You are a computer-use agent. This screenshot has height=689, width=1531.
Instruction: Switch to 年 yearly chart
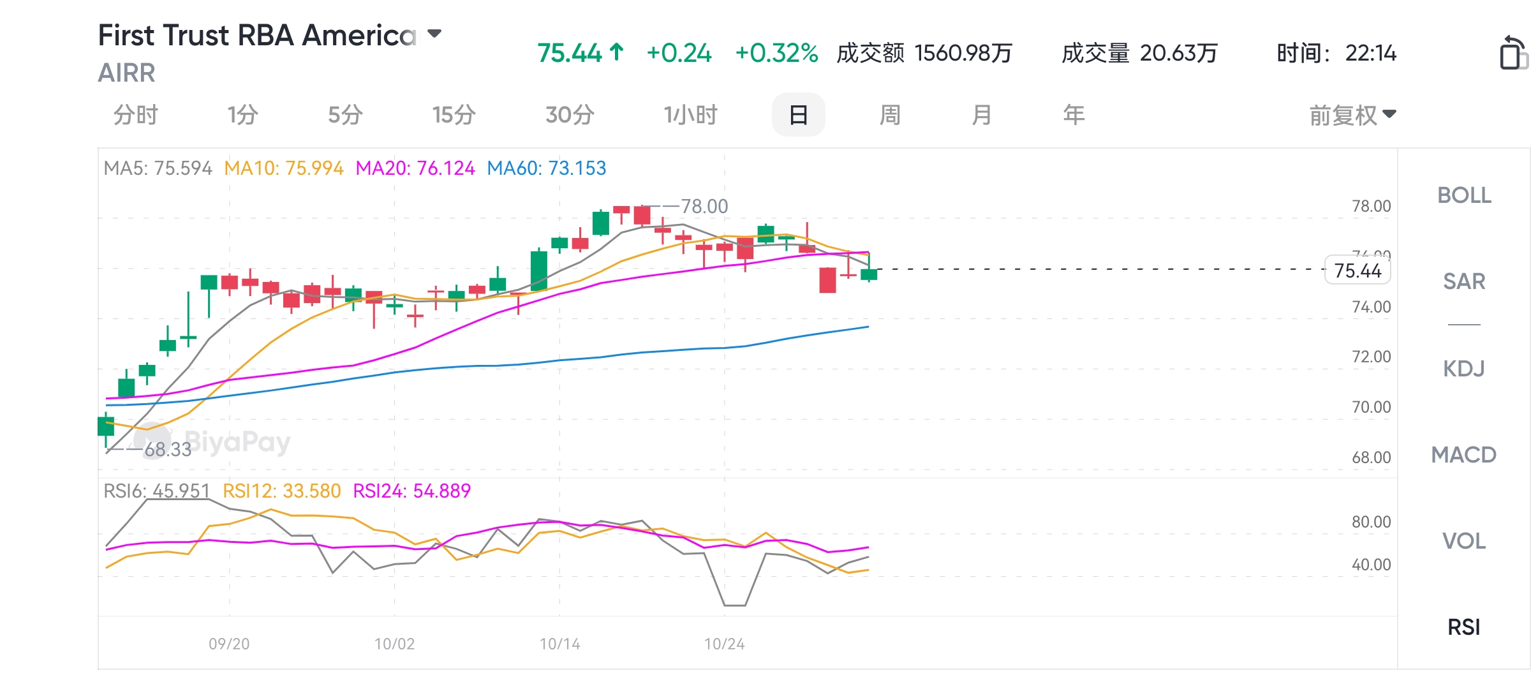point(1074,115)
